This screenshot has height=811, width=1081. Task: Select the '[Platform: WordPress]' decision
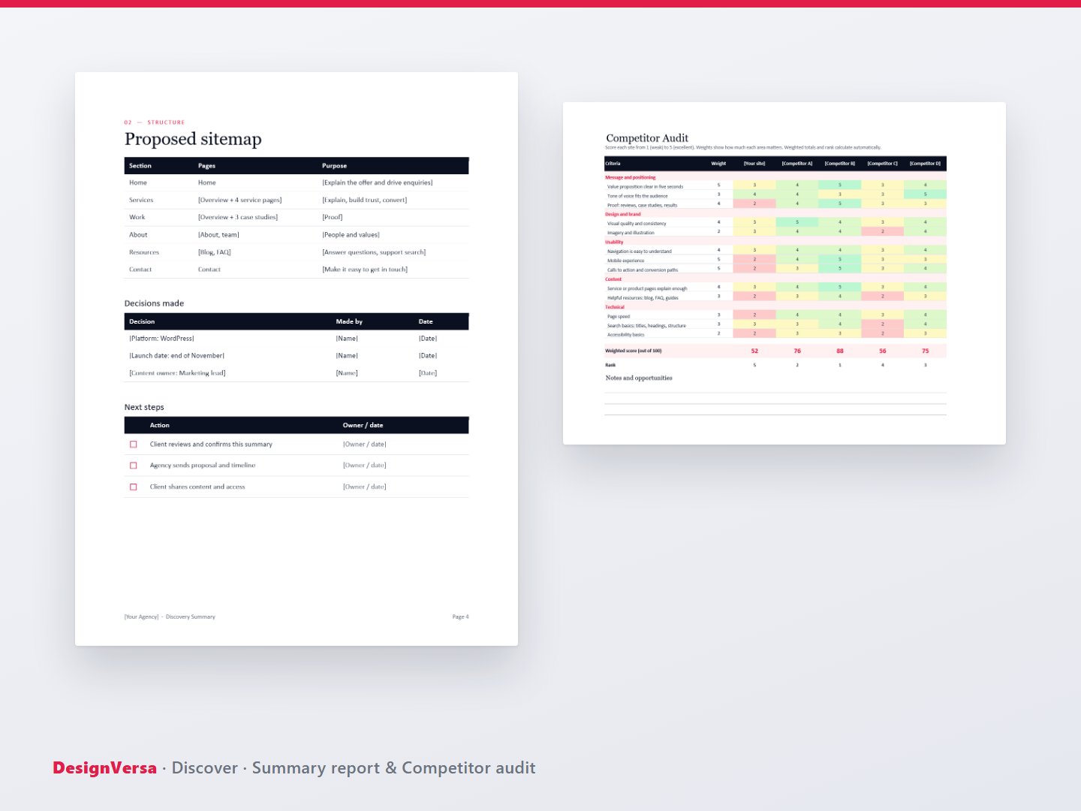161,339
